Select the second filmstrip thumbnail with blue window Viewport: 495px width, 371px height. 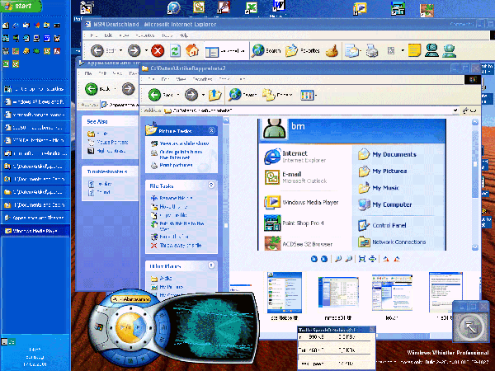coord(338,293)
